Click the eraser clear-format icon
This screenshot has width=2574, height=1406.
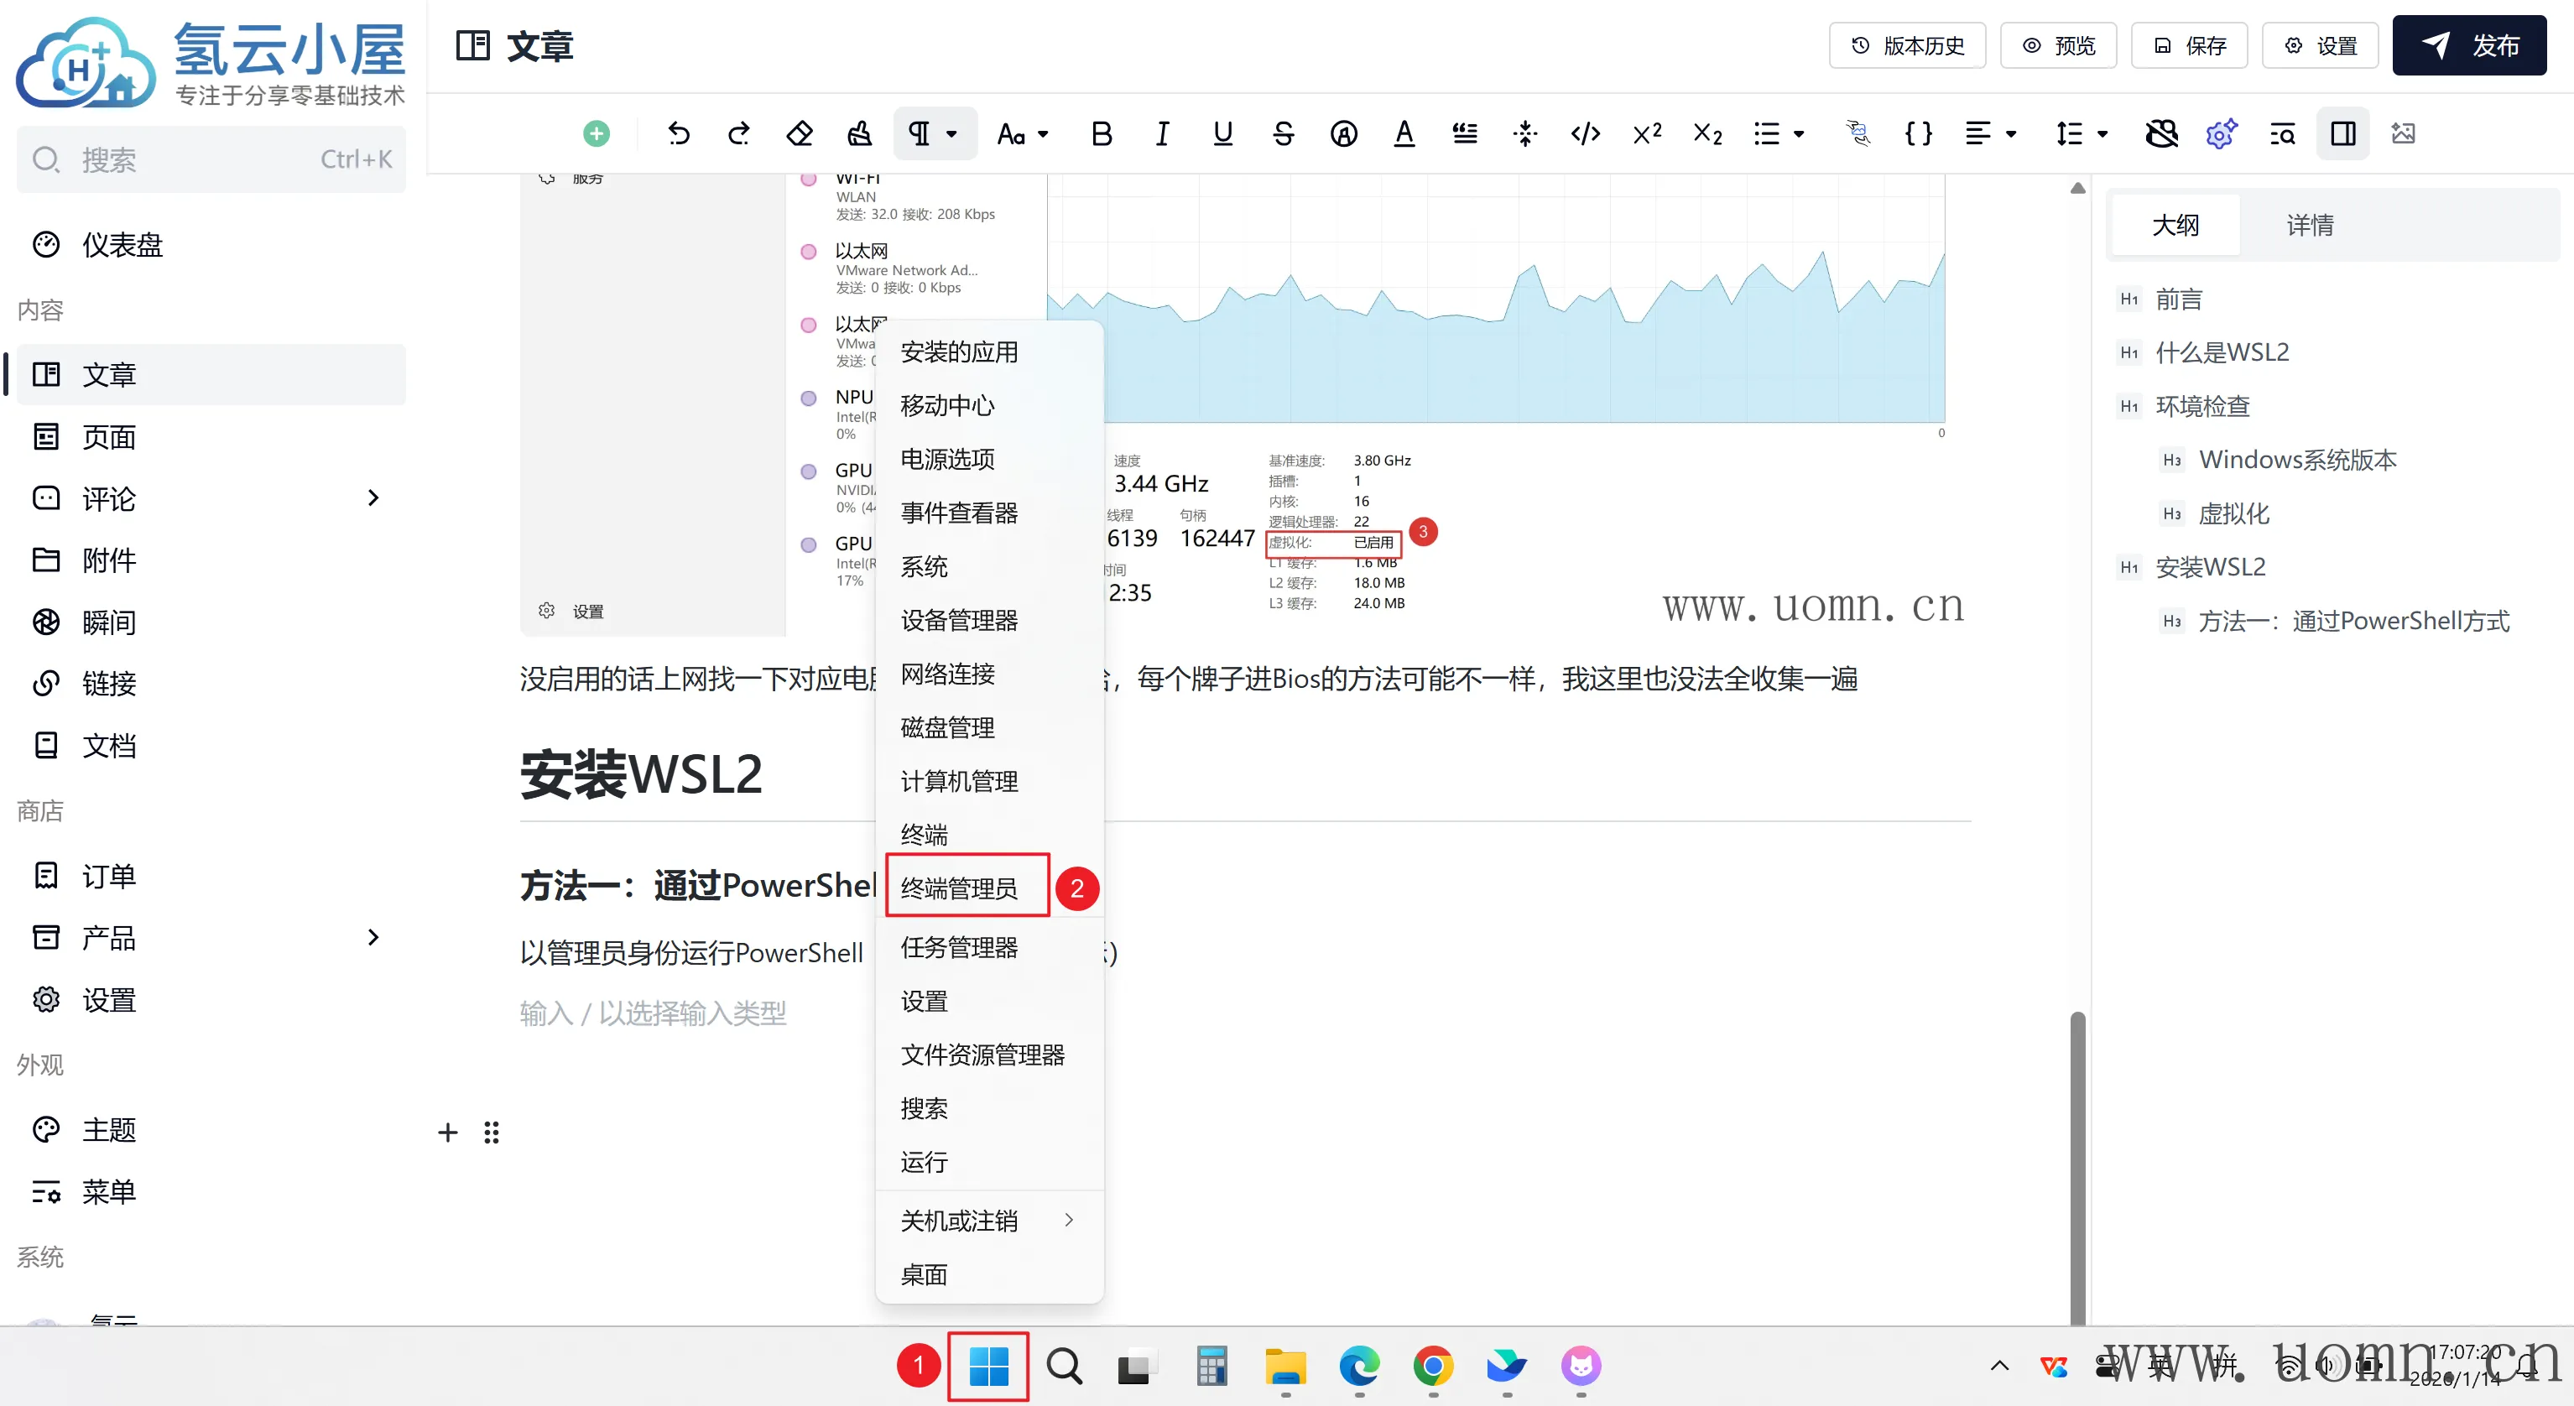tap(800, 133)
